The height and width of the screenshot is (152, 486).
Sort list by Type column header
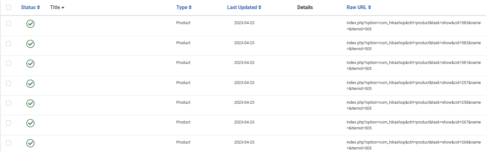pyautogui.click(x=184, y=8)
